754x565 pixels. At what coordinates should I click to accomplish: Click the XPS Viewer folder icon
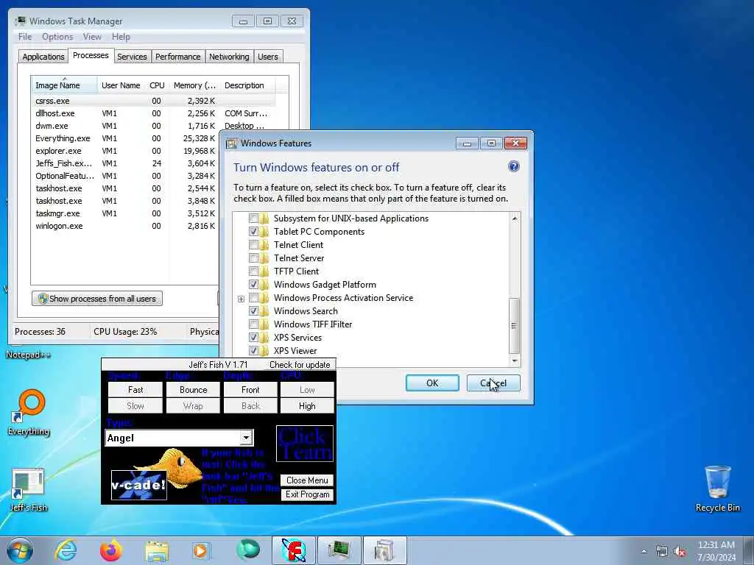click(264, 351)
